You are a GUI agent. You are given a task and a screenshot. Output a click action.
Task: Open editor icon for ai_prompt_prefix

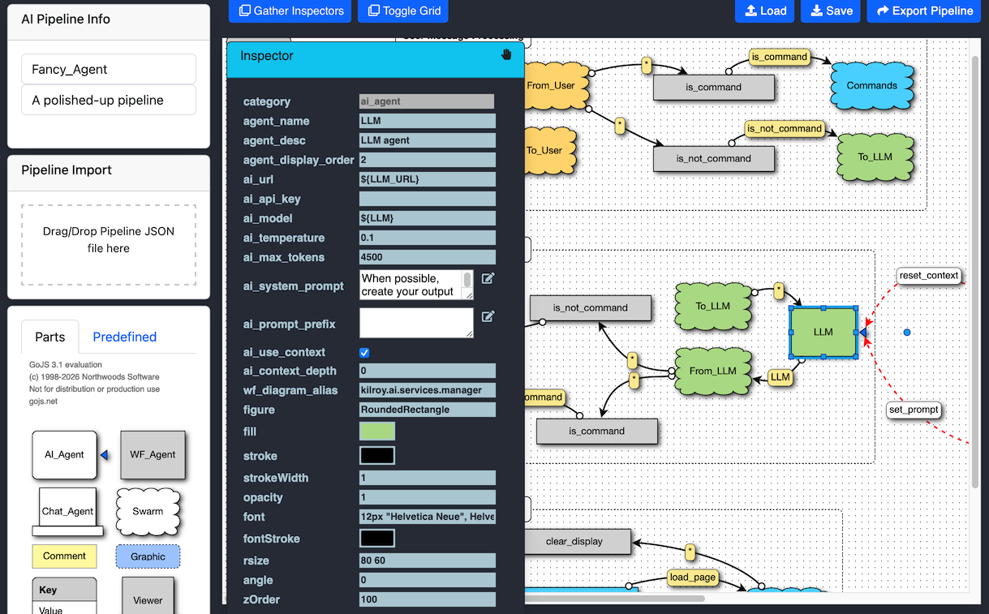pyautogui.click(x=488, y=316)
